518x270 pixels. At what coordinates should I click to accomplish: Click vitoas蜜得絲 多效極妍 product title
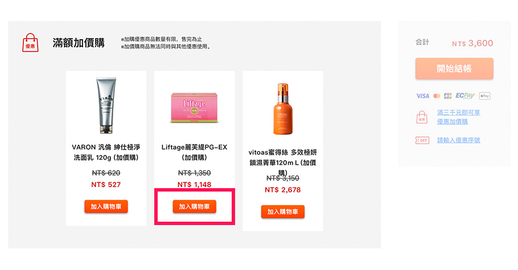coord(283,162)
